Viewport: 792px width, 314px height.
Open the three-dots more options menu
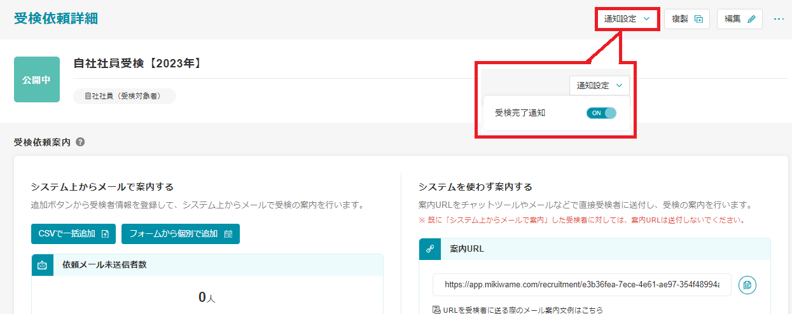(779, 19)
